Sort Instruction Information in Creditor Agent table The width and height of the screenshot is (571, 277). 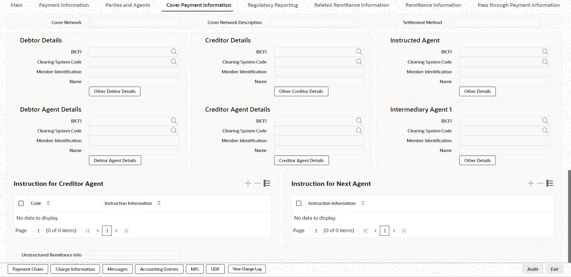(x=159, y=203)
